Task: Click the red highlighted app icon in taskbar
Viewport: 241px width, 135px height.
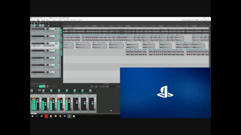Action: (x=46, y=116)
